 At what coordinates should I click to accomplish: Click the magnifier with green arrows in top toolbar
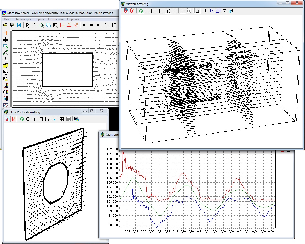coord(42,25)
